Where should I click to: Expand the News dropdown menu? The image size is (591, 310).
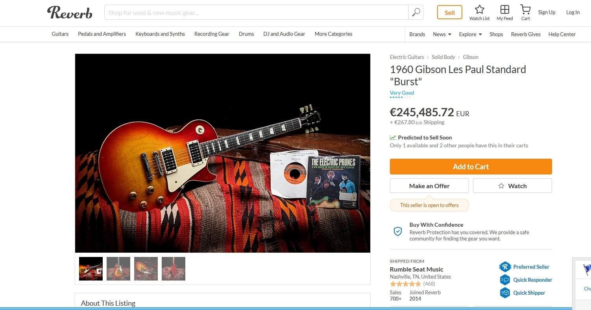click(x=442, y=34)
